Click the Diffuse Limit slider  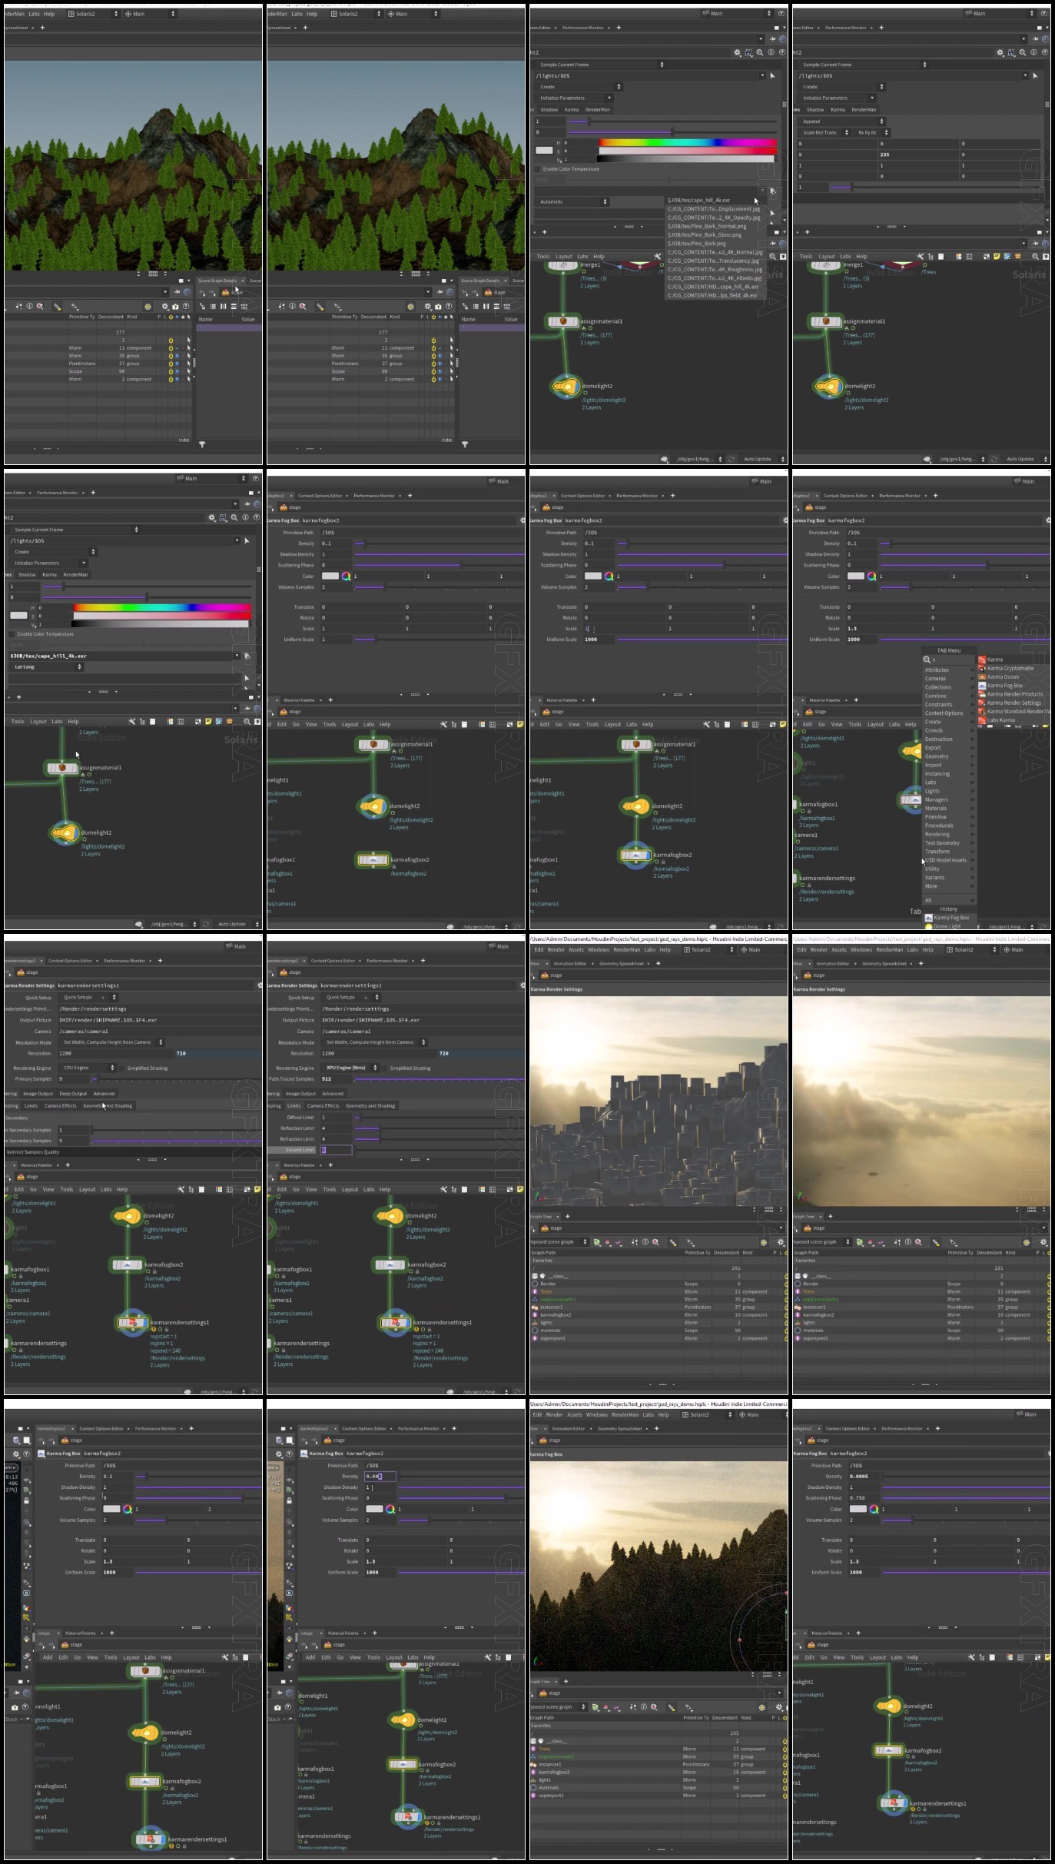439,1118
